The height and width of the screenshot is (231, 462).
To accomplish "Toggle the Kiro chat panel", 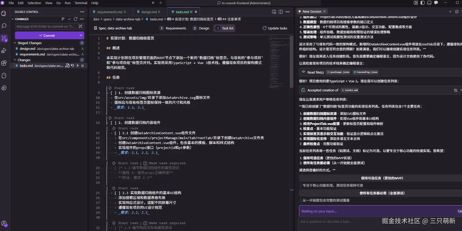I will [x=436, y=3].
